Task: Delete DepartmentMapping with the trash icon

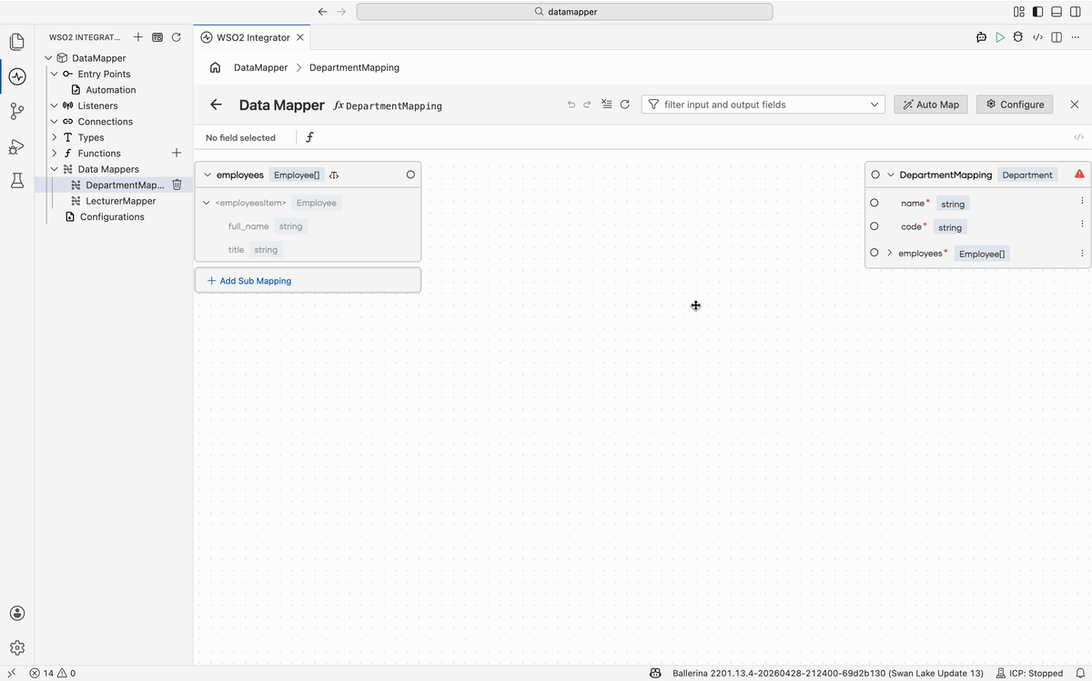Action: pyautogui.click(x=177, y=185)
